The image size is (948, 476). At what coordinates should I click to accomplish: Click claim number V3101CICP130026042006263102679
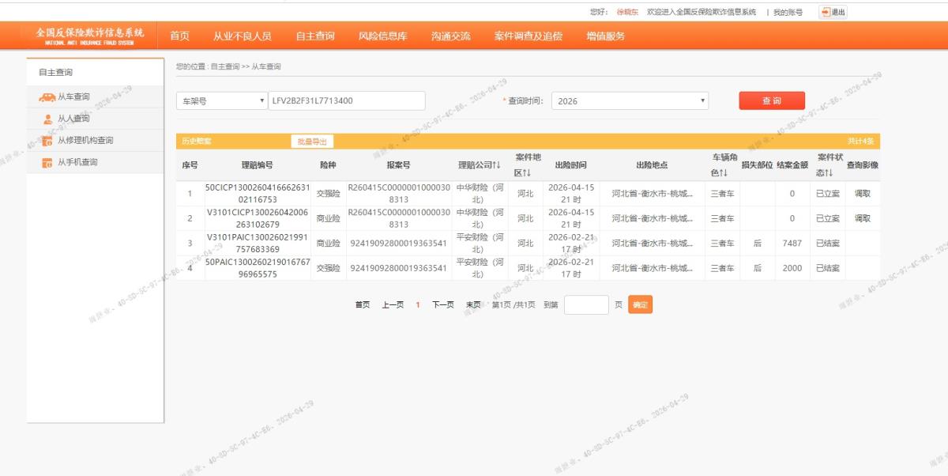(x=258, y=218)
